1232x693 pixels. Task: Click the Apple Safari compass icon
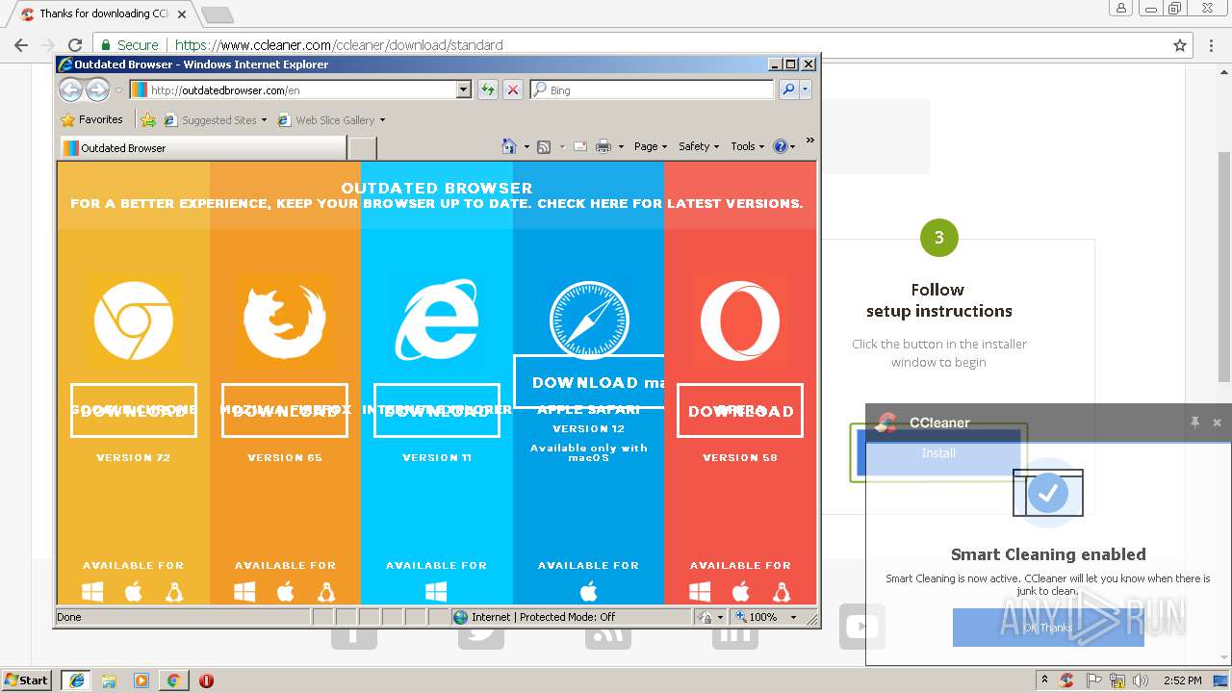point(588,321)
